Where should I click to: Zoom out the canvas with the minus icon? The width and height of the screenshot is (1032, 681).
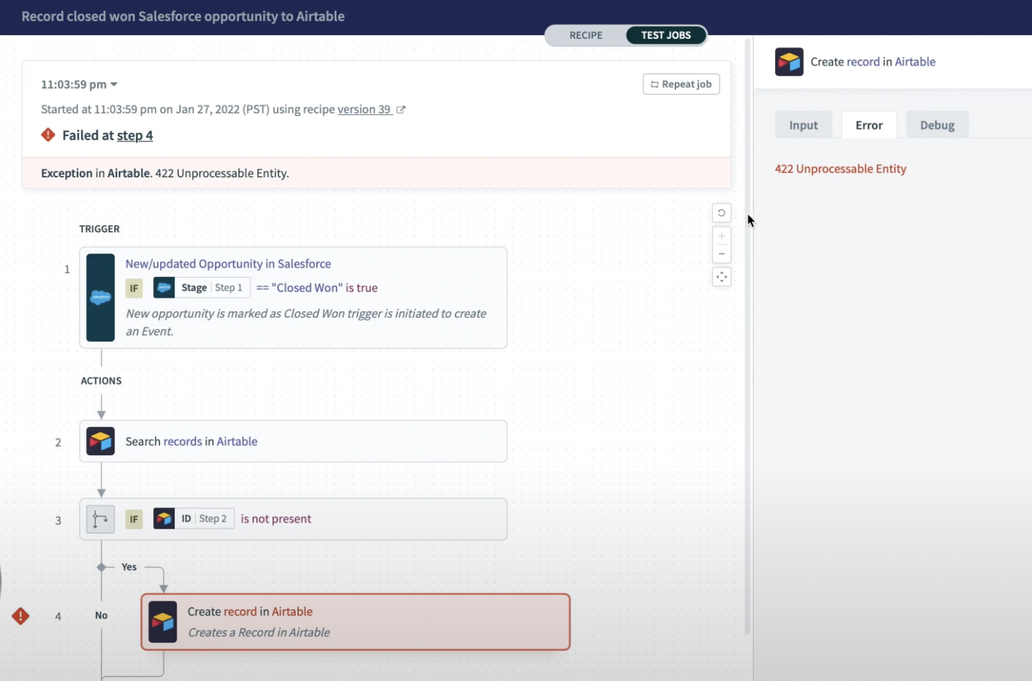pos(721,254)
